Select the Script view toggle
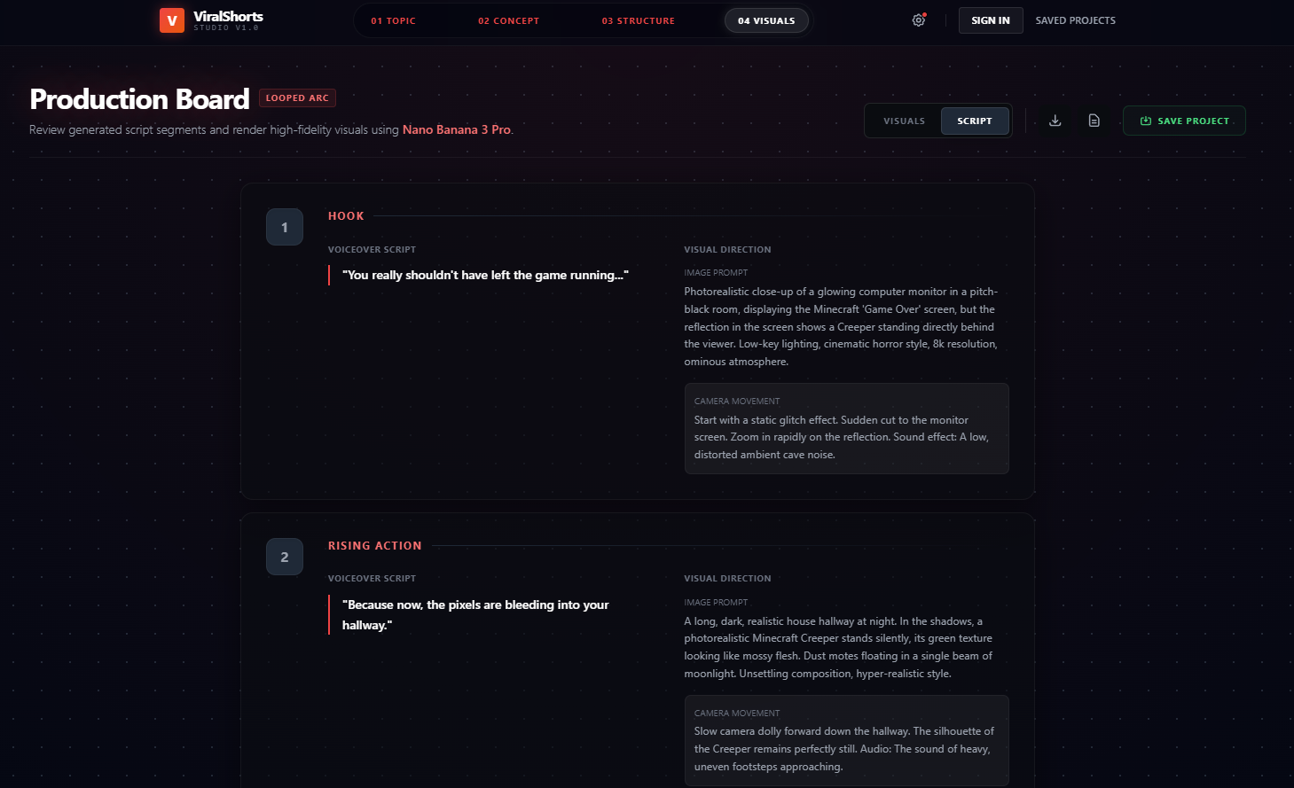 click(x=975, y=121)
